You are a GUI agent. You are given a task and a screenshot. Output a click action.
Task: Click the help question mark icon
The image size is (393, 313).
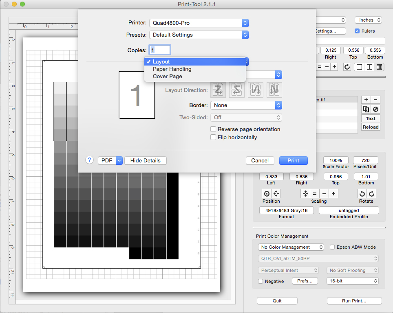[90, 160]
